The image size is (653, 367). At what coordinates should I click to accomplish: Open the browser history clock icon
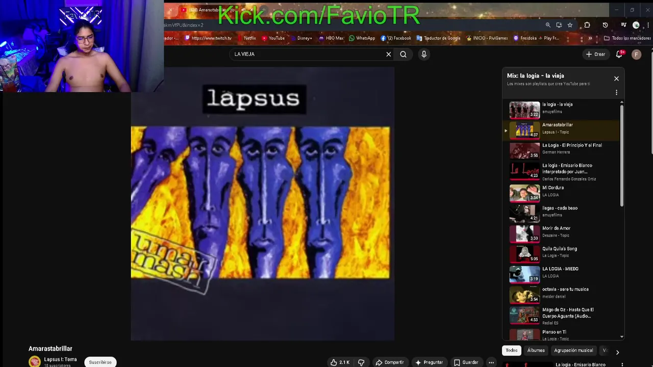pos(605,25)
